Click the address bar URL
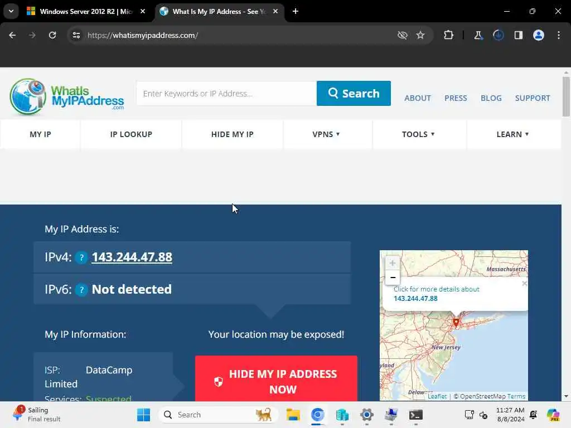Image resolution: width=571 pixels, height=428 pixels. pyautogui.click(x=142, y=35)
